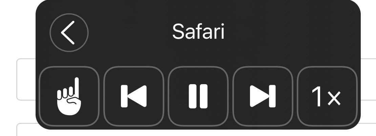Change the 1x speaking rate

click(x=327, y=96)
